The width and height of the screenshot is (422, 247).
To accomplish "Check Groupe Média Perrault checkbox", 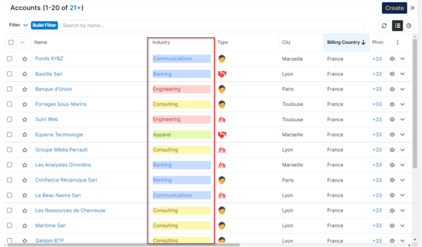I will point(10,150).
